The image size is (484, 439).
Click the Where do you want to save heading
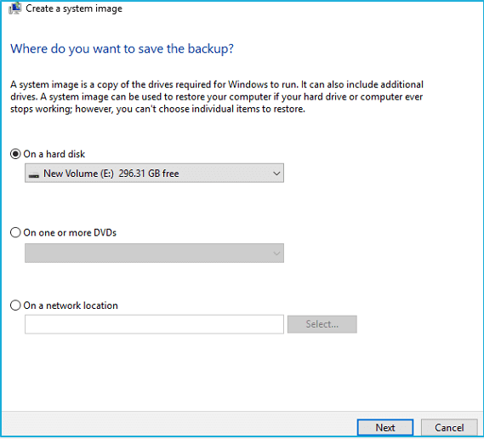coord(122,48)
